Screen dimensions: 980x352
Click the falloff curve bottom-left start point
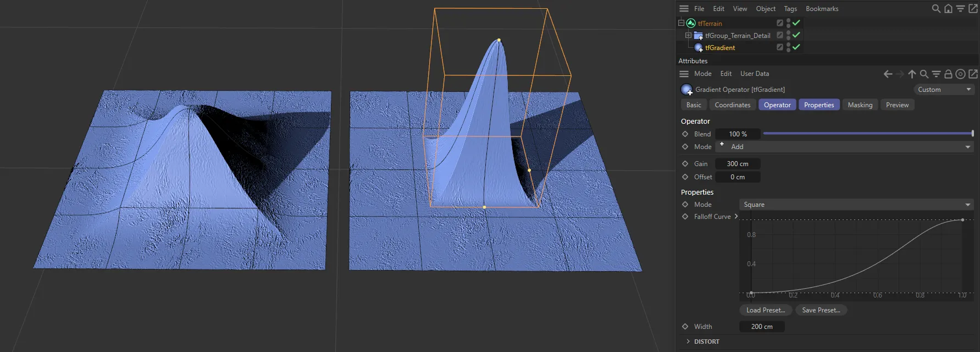point(751,293)
